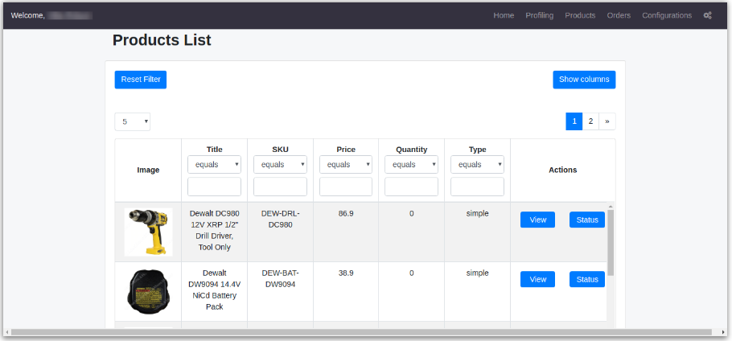Open the Configurations menu item

pos(667,15)
